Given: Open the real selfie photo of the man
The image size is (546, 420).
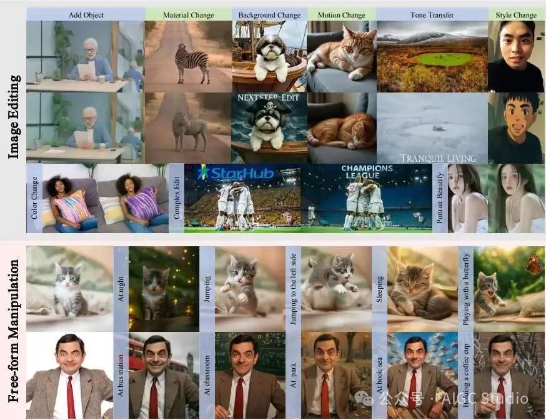Looking at the screenshot, I should coord(516,56).
